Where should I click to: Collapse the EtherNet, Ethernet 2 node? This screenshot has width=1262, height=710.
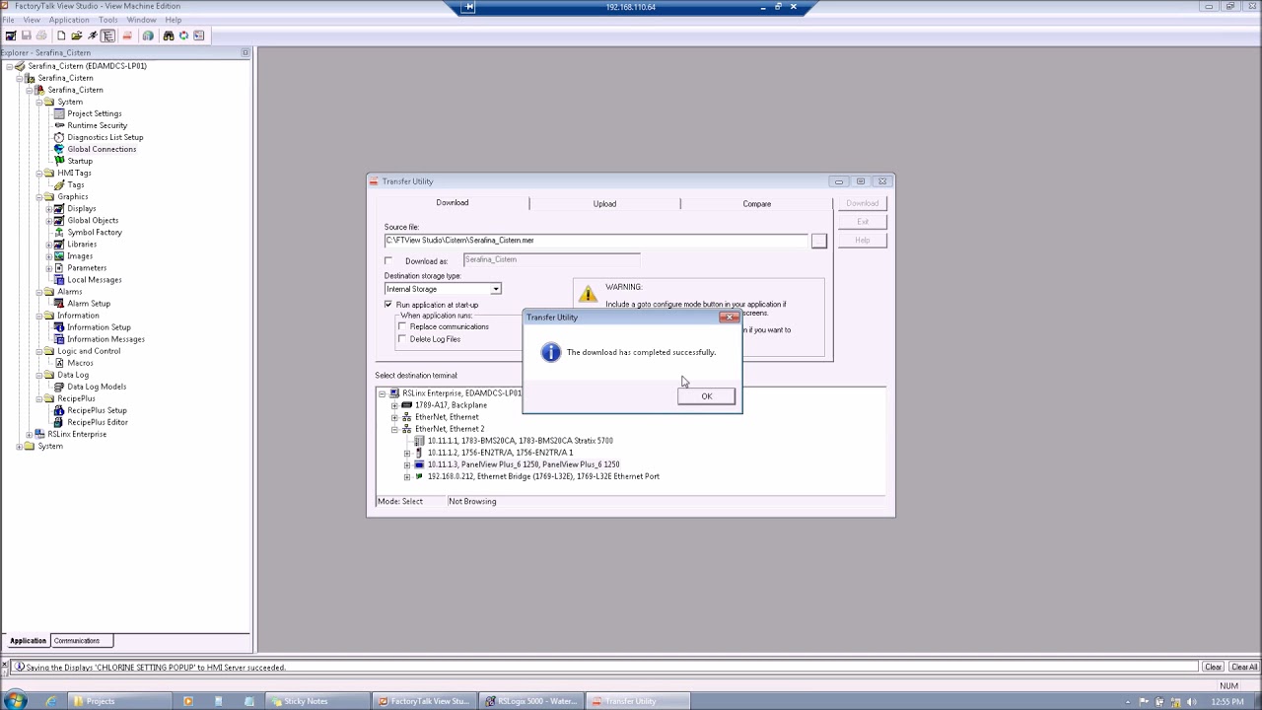pos(394,429)
